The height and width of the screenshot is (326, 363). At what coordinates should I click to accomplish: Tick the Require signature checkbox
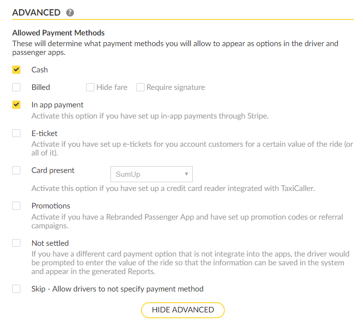tap(140, 87)
